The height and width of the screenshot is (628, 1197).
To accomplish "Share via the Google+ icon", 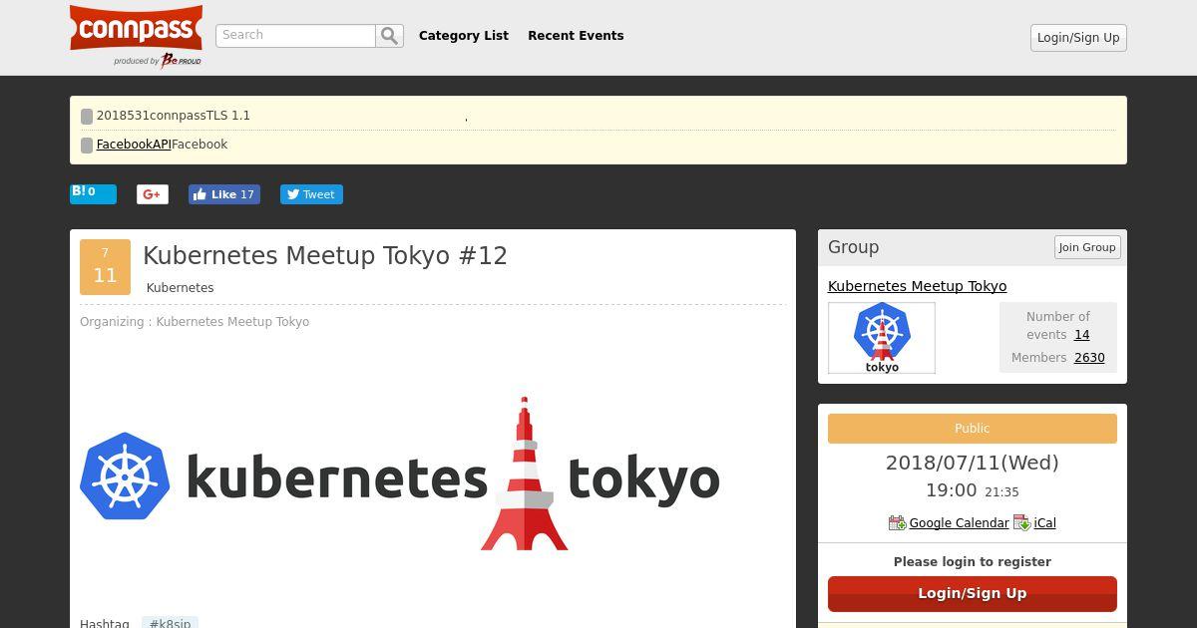I will click(x=153, y=194).
